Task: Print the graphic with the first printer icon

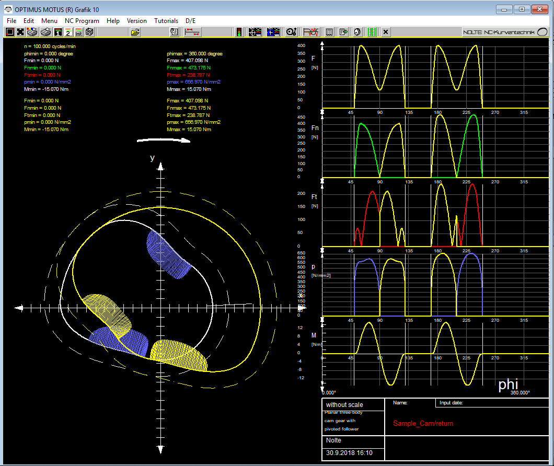Action: point(31,32)
